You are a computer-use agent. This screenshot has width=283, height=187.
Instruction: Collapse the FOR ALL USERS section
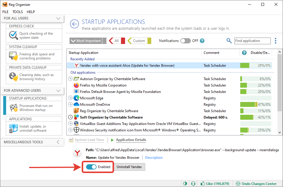click(x=58, y=18)
